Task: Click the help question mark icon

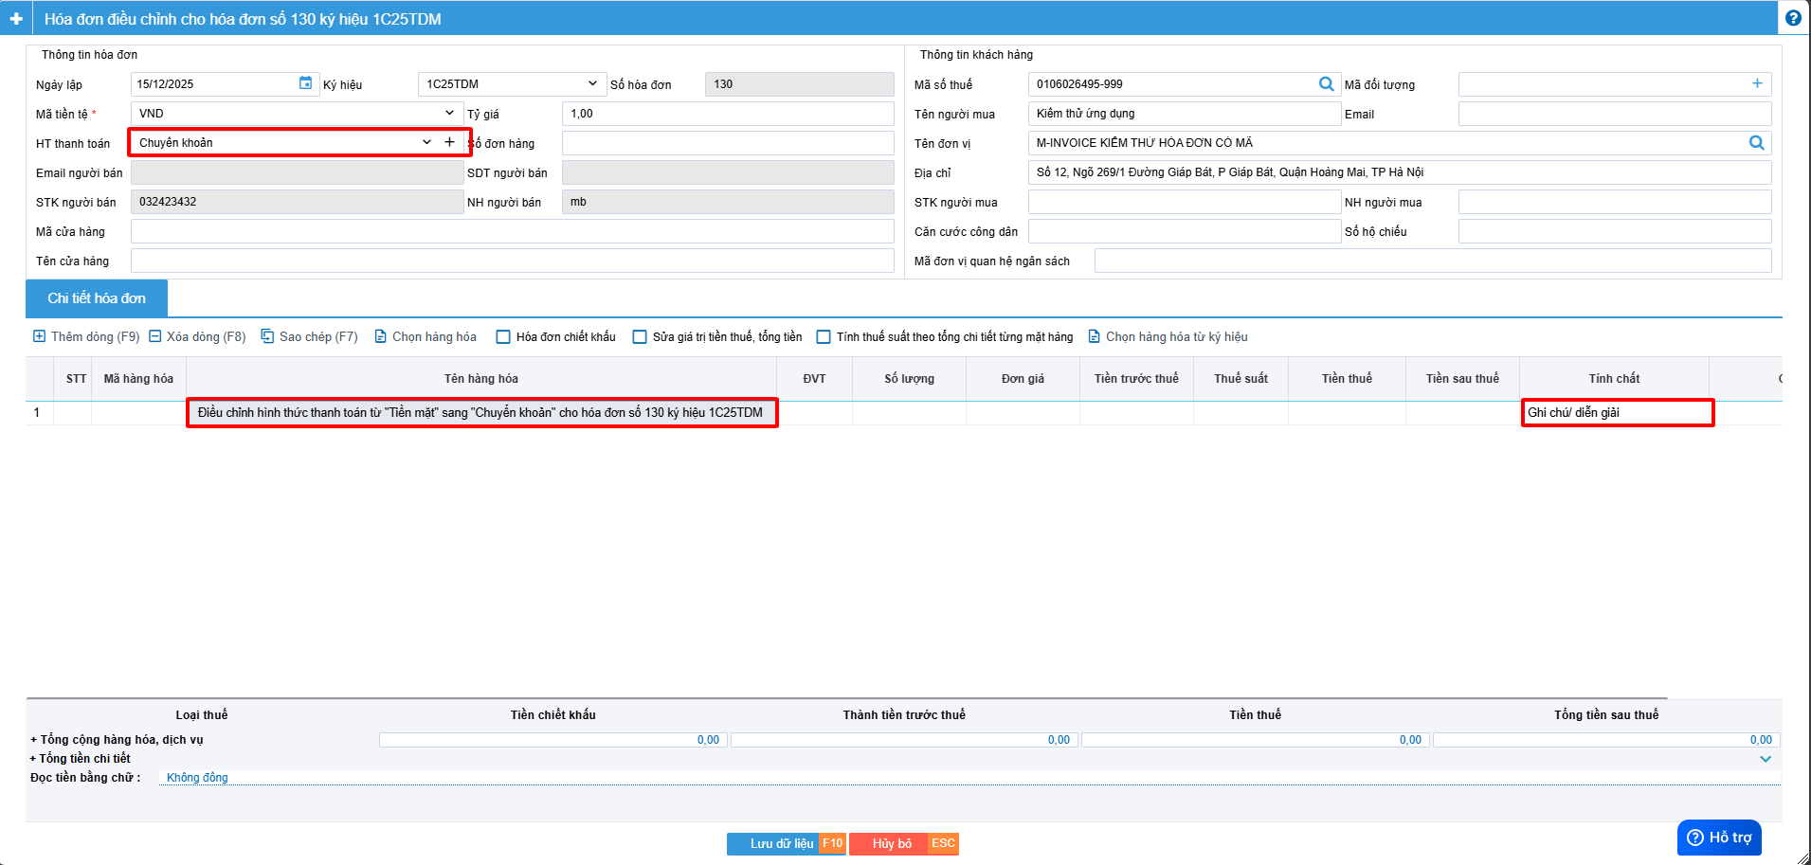Action: [x=1792, y=18]
